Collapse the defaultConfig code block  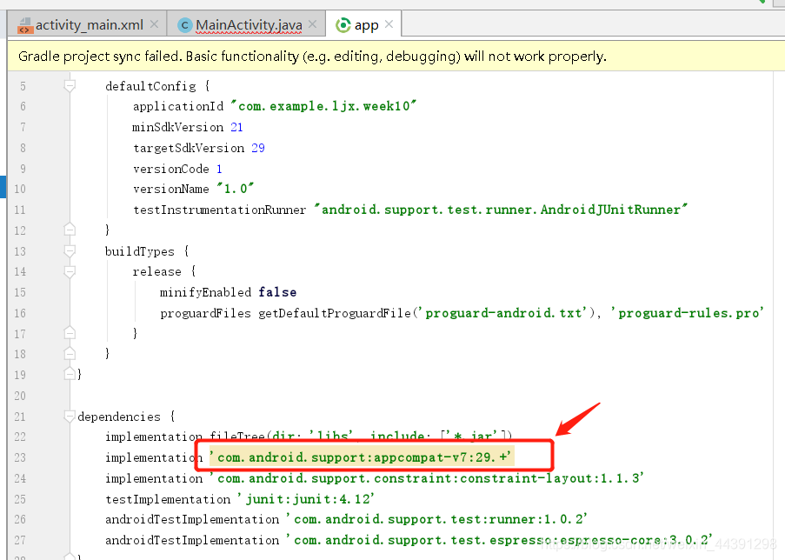click(x=70, y=86)
